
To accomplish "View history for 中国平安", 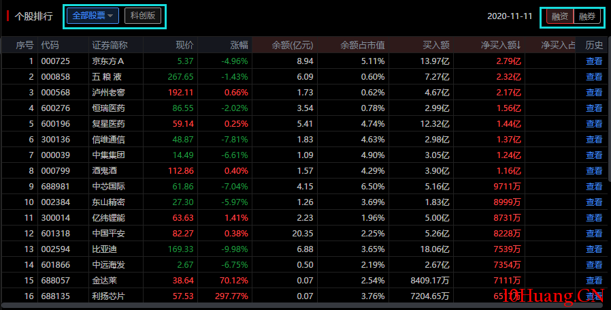I will pos(594,234).
